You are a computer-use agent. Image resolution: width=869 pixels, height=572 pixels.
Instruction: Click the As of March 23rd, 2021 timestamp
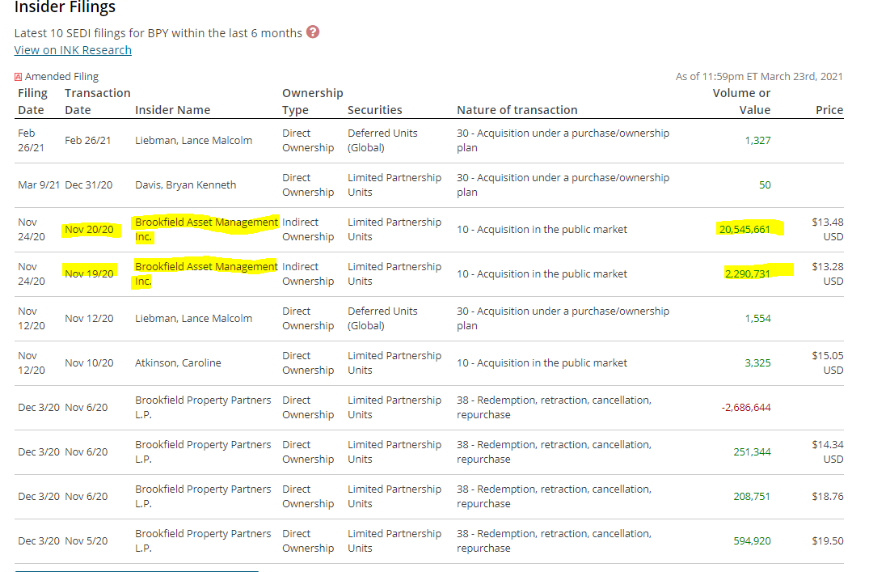[759, 77]
